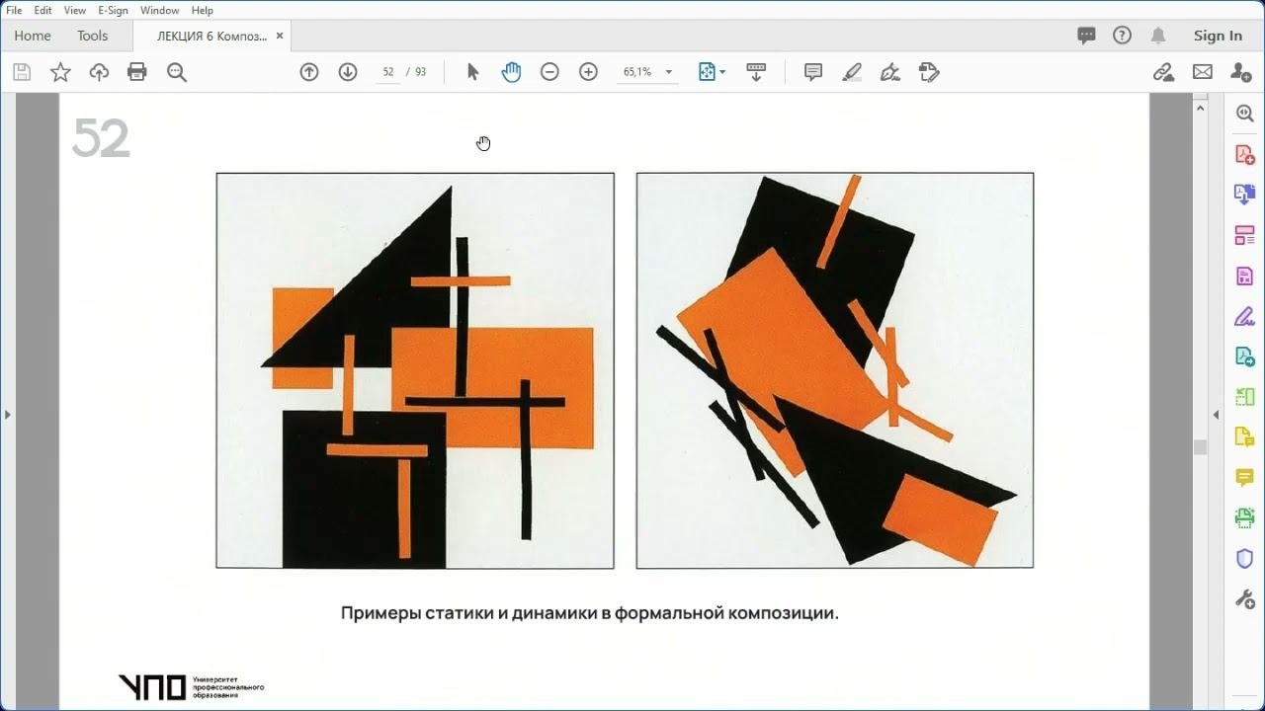Open the File menu
The height and width of the screenshot is (711, 1265).
(14, 10)
